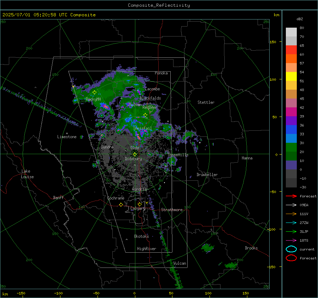Click the Brooks town label
This screenshot has width=318, height=298.
pyautogui.click(x=251, y=248)
